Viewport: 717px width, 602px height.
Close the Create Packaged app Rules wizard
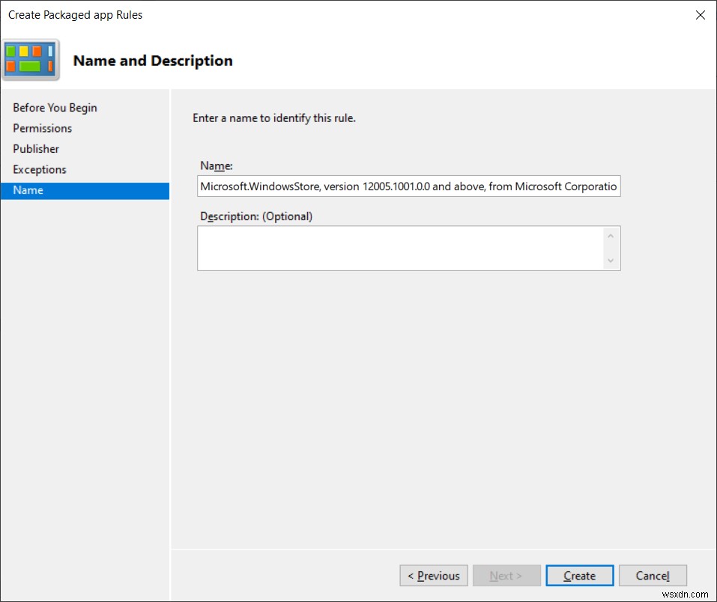pos(701,14)
